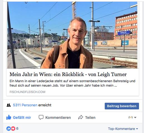The width and height of the screenshot is (144, 133).
Task: Click the Beitrag bewerben button
Action: pos(122,106)
